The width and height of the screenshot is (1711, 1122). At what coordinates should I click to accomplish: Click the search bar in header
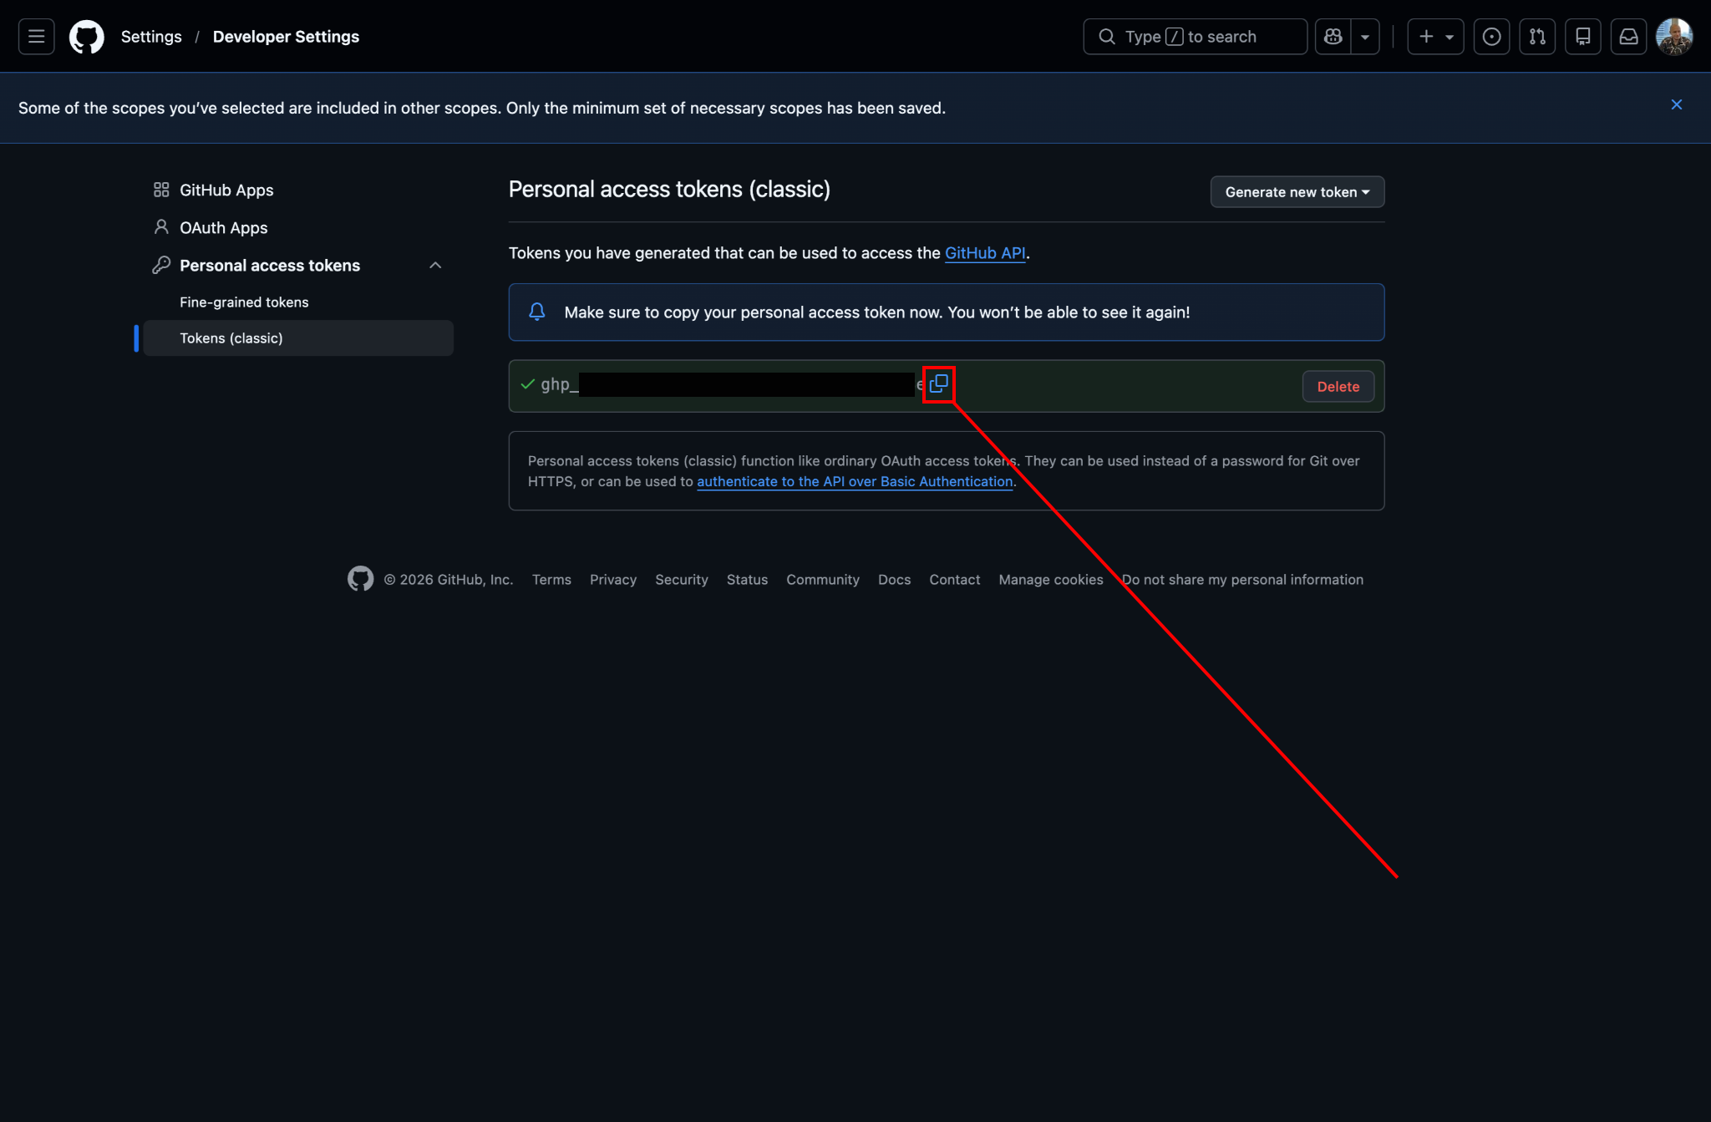[x=1195, y=37]
